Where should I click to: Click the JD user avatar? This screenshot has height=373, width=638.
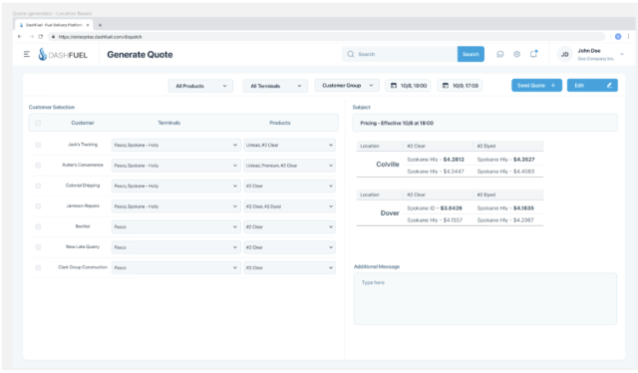[565, 54]
